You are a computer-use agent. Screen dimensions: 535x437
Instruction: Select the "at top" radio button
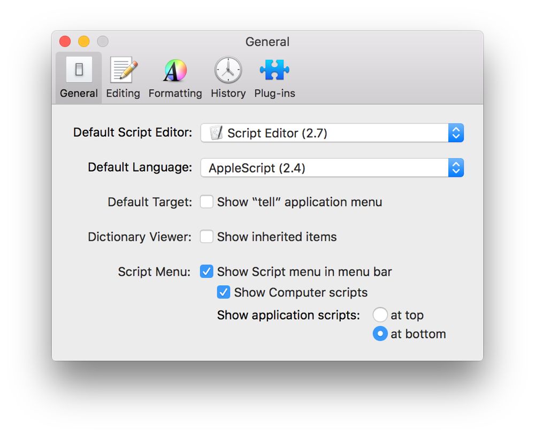click(380, 315)
